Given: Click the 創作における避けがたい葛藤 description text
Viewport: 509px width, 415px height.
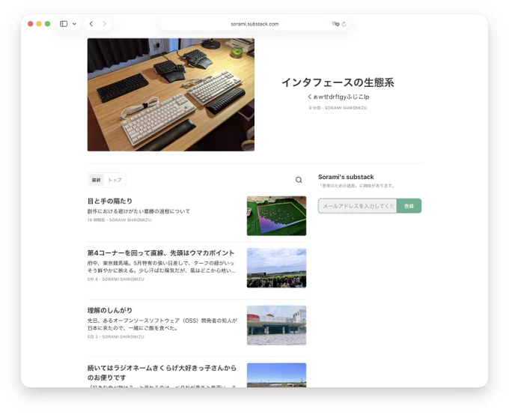Looking at the screenshot, I should click(138, 211).
